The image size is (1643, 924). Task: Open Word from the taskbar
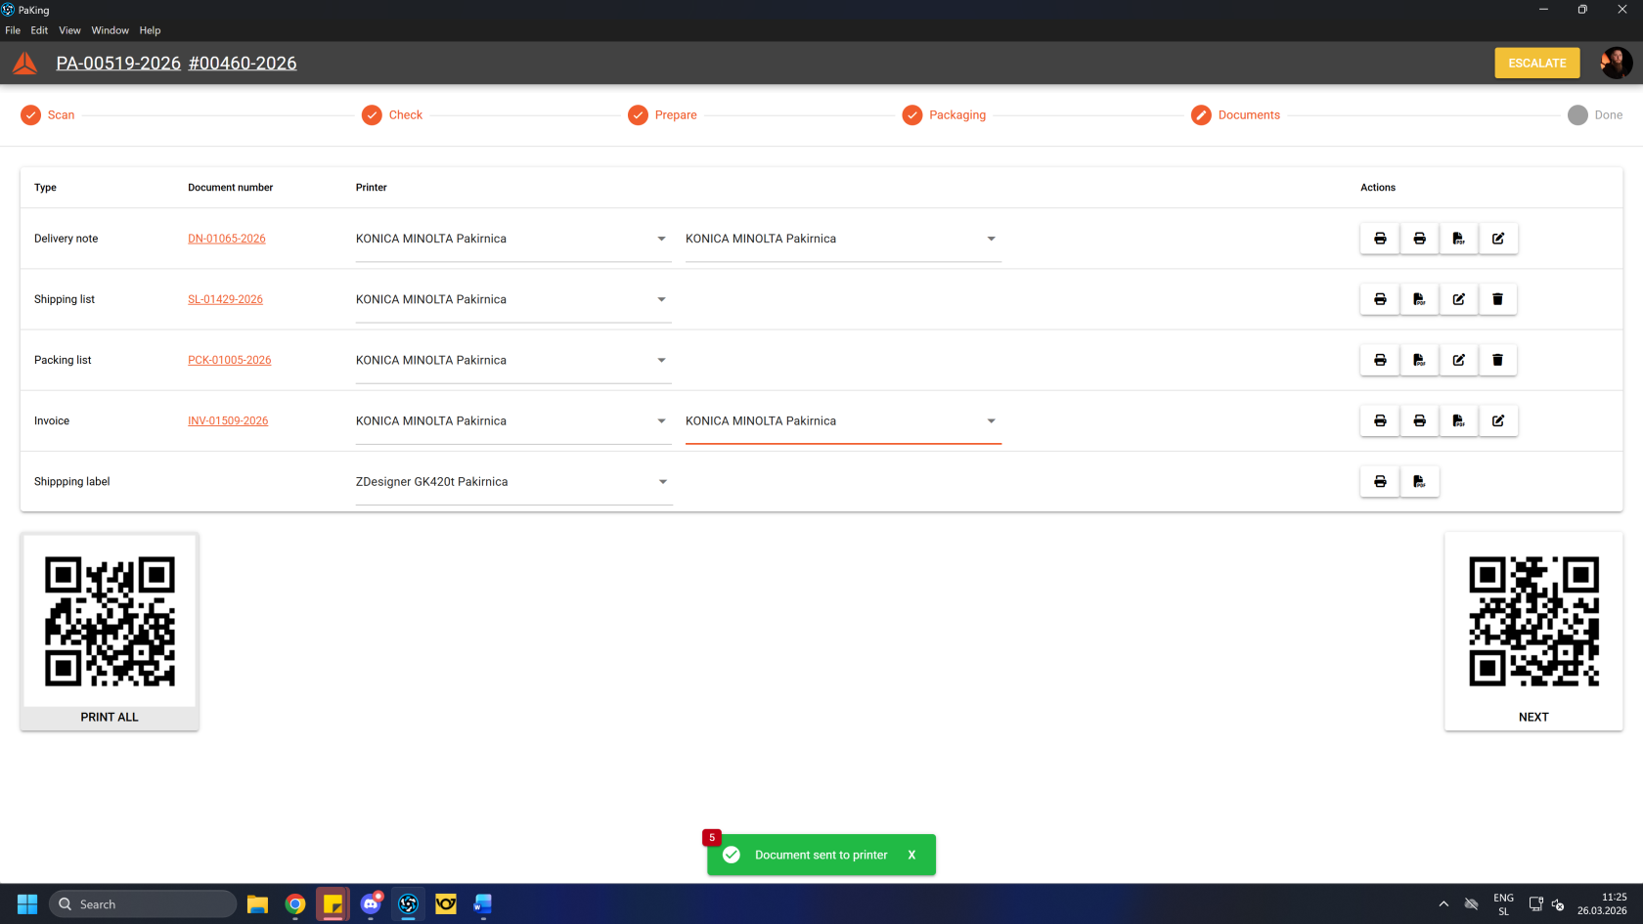point(483,904)
